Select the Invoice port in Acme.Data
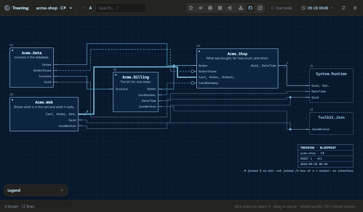Viewport: 363px width, 212px height. point(45,76)
